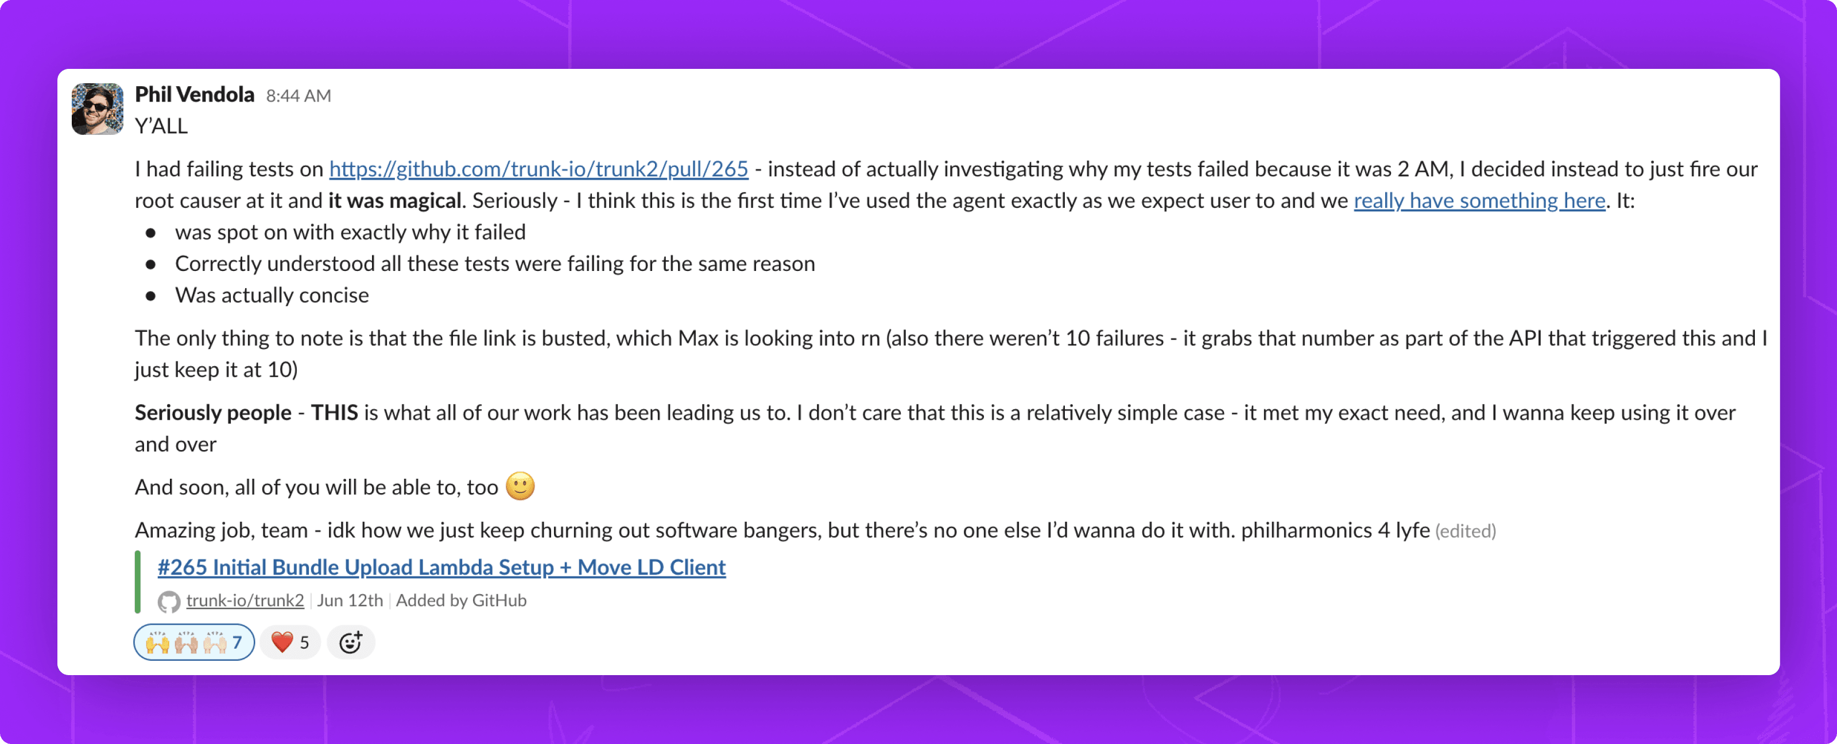Toggle the raised hands reaction with 7
The width and height of the screenshot is (1837, 744).
pyautogui.click(x=194, y=642)
